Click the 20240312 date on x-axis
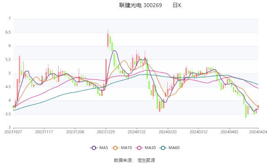Viewport: 269px width, 163px height. [199, 132]
